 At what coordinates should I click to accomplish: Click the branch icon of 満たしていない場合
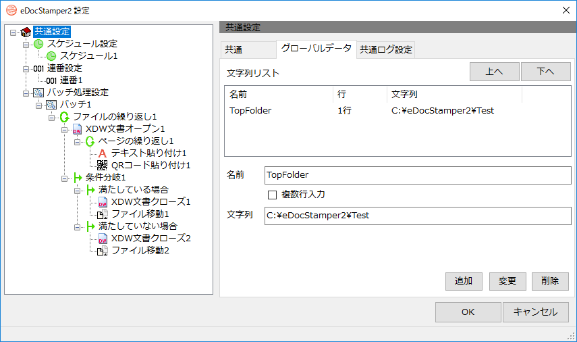pos(90,226)
